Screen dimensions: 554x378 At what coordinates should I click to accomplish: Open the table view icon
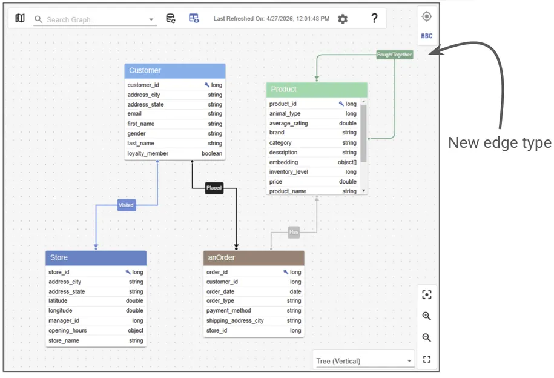(x=194, y=18)
